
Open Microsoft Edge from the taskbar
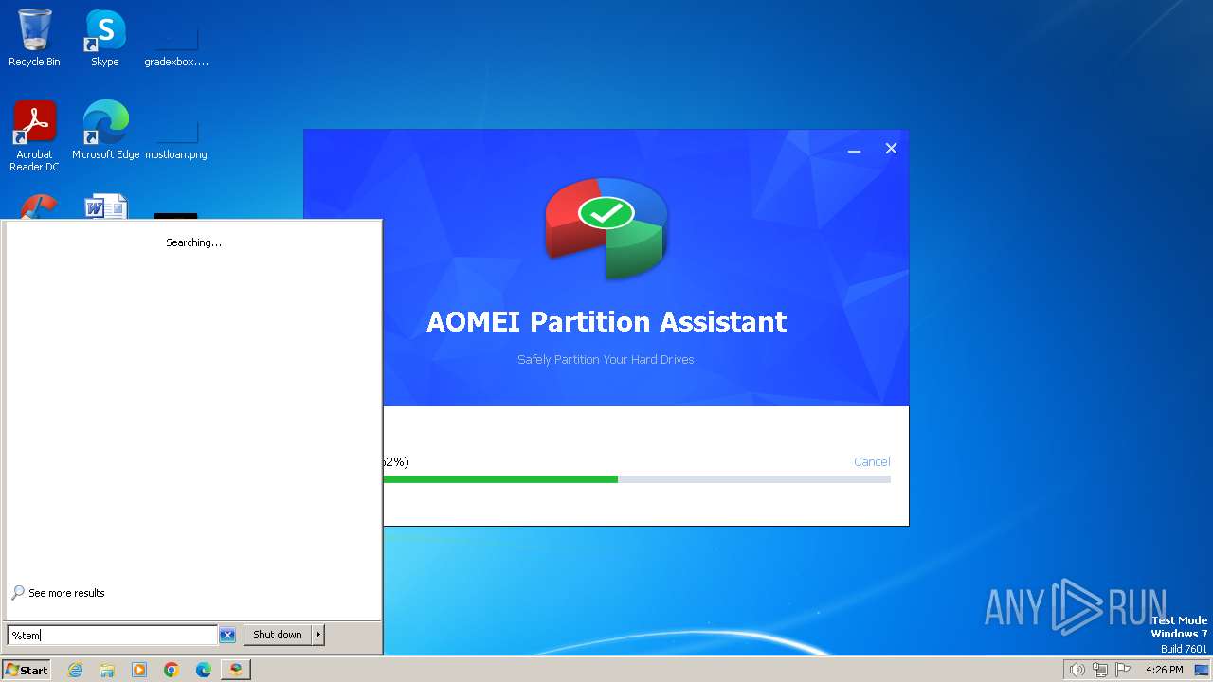point(204,670)
